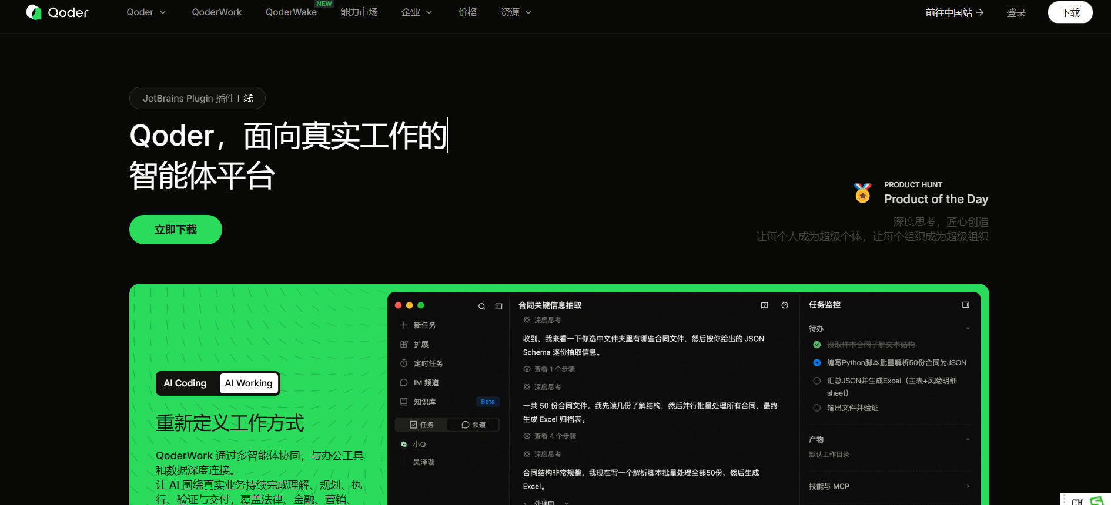Click the Sogou S input method icon

coord(1097,501)
